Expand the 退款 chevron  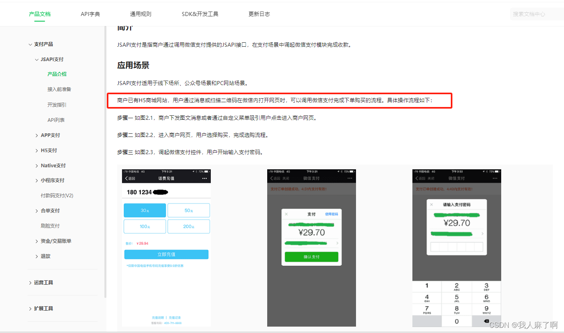point(37,256)
